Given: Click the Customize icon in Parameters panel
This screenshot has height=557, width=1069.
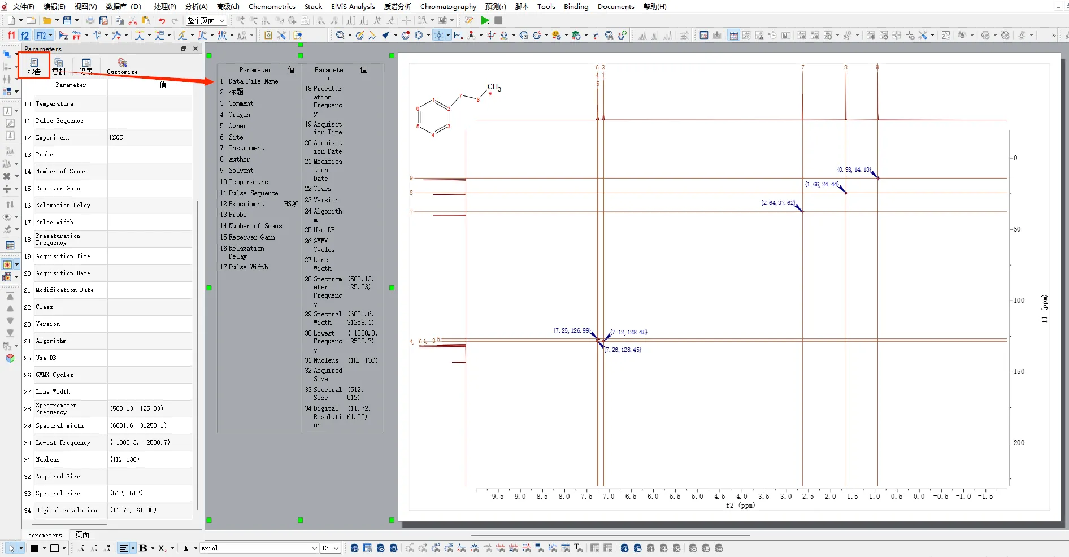Looking at the screenshot, I should click(122, 66).
